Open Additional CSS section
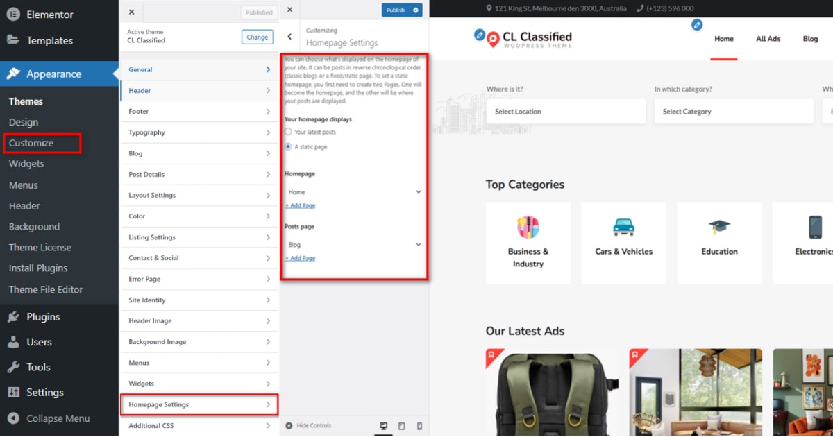This screenshot has height=437, width=833. coord(199,425)
